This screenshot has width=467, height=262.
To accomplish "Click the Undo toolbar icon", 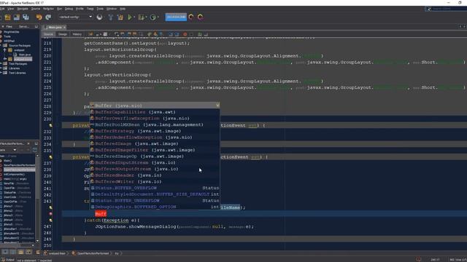I will (39, 17).
